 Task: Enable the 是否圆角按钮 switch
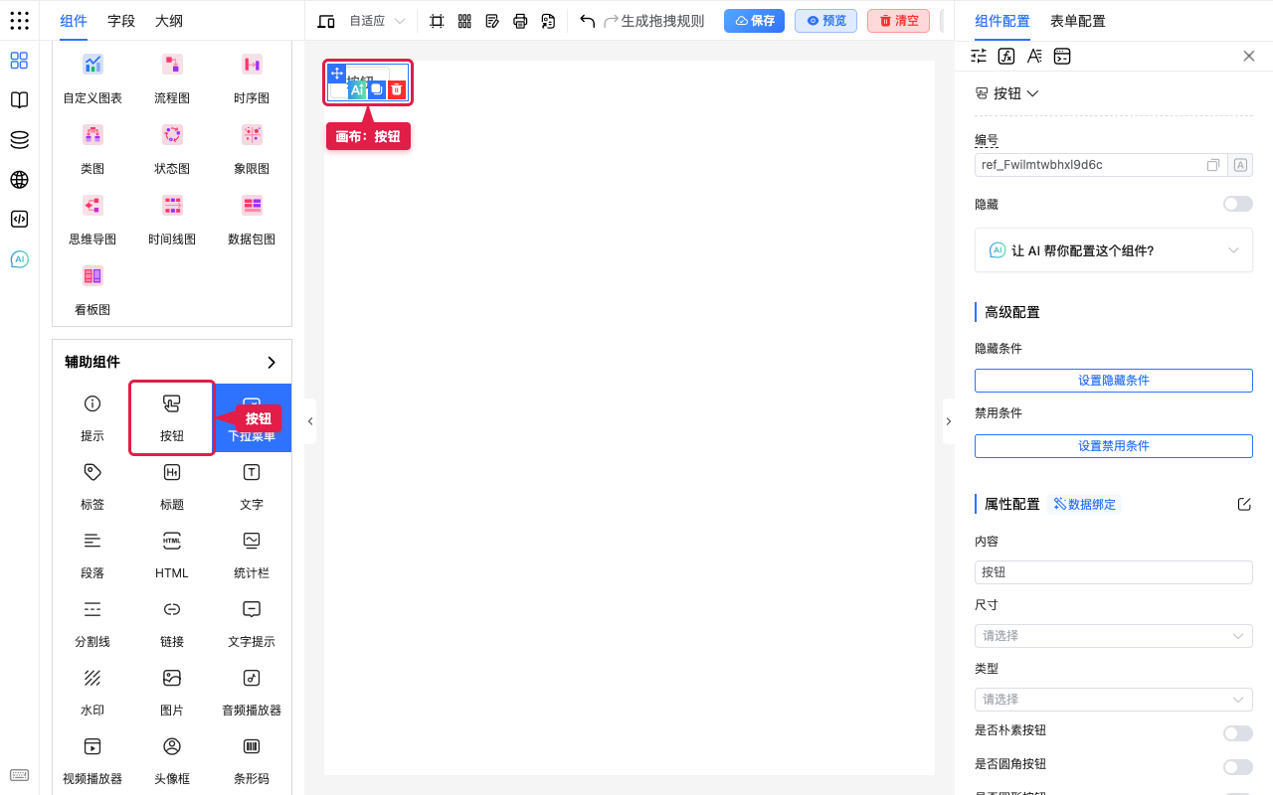click(x=1238, y=767)
